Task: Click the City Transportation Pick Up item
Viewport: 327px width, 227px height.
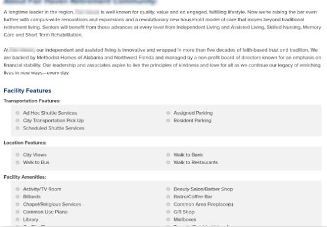Action: click(x=54, y=121)
